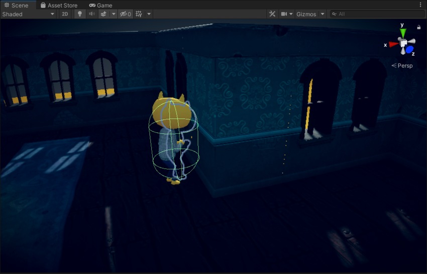This screenshot has width=427, height=274.
Task: Open the effects options dropdown arrow
Action: pos(114,14)
